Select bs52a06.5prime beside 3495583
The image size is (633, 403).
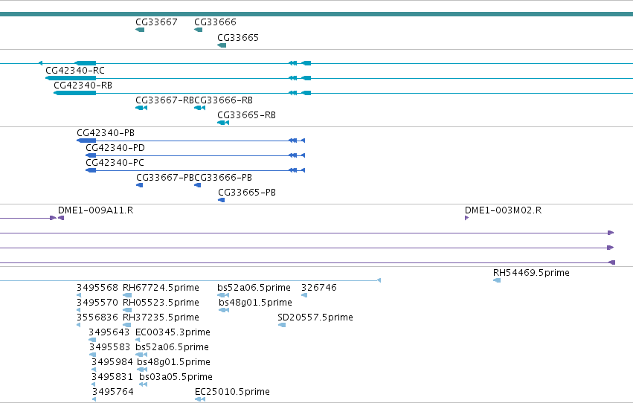[x=172, y=348]
